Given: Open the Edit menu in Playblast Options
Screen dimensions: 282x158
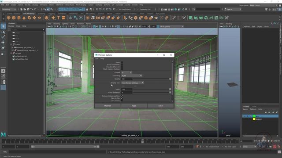Looking at the screenshot, I should coord(97,58).
